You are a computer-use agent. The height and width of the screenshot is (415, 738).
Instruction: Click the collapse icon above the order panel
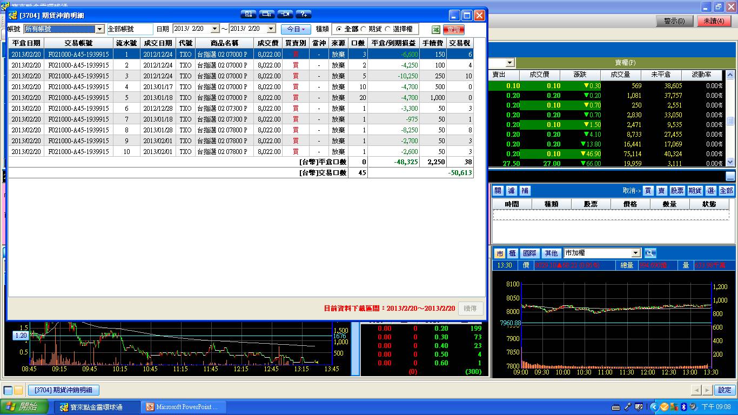(730, 176)
